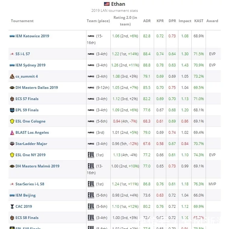Click the ESL One NY 2019 shield logo
The width and height of the screenshot is (229, 229).
click(x=12, y=155)
